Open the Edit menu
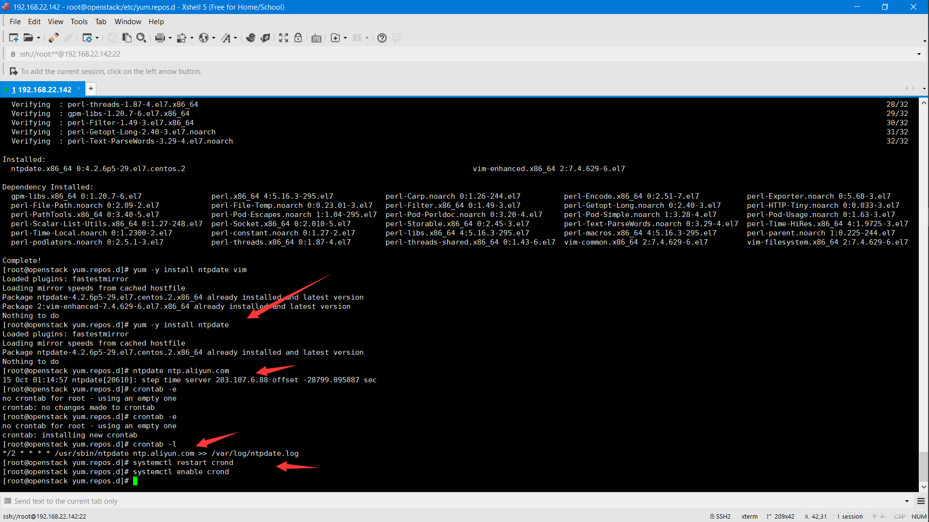The height and width of the screenshot is (522, 929). [34, 21]
